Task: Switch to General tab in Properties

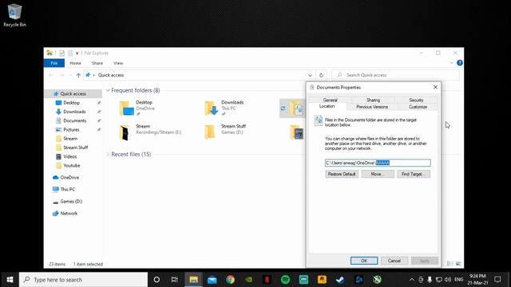Action: [x=330, y=100]
